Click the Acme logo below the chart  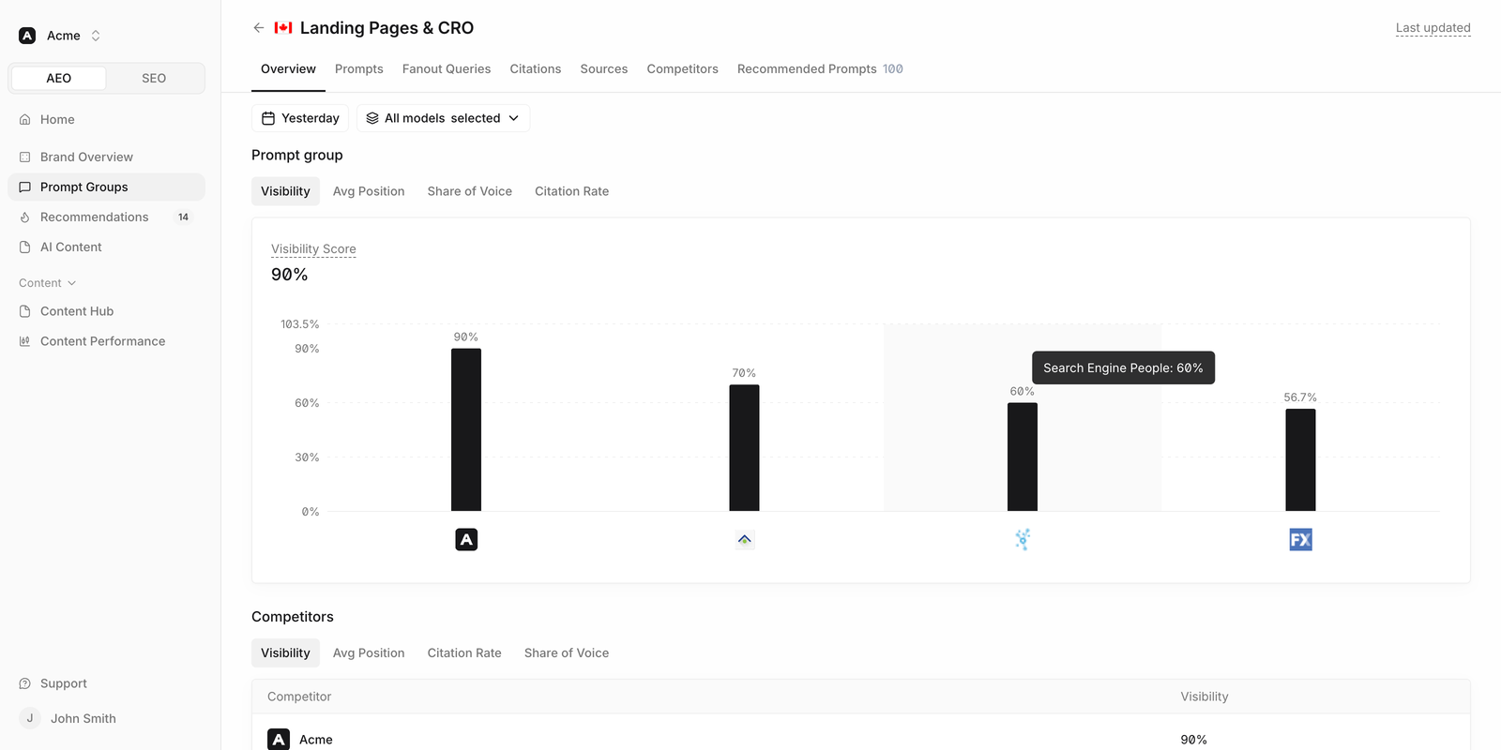[466, 539]
